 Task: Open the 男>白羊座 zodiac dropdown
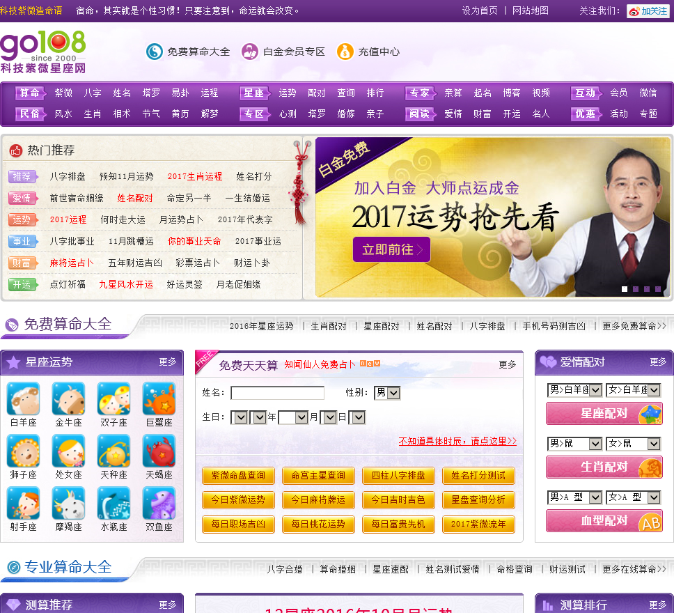click(x=574, y=390)
